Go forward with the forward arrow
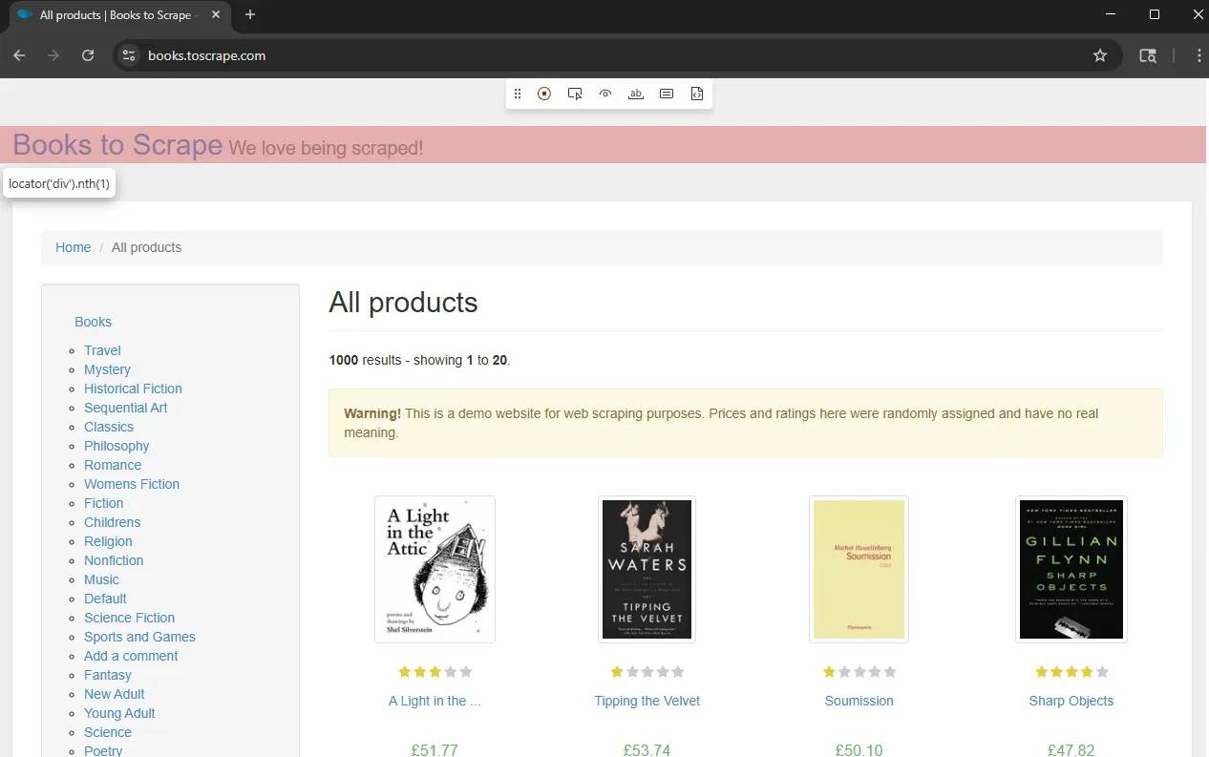Viewport: 1209px width, 757px height. (53, 55)
